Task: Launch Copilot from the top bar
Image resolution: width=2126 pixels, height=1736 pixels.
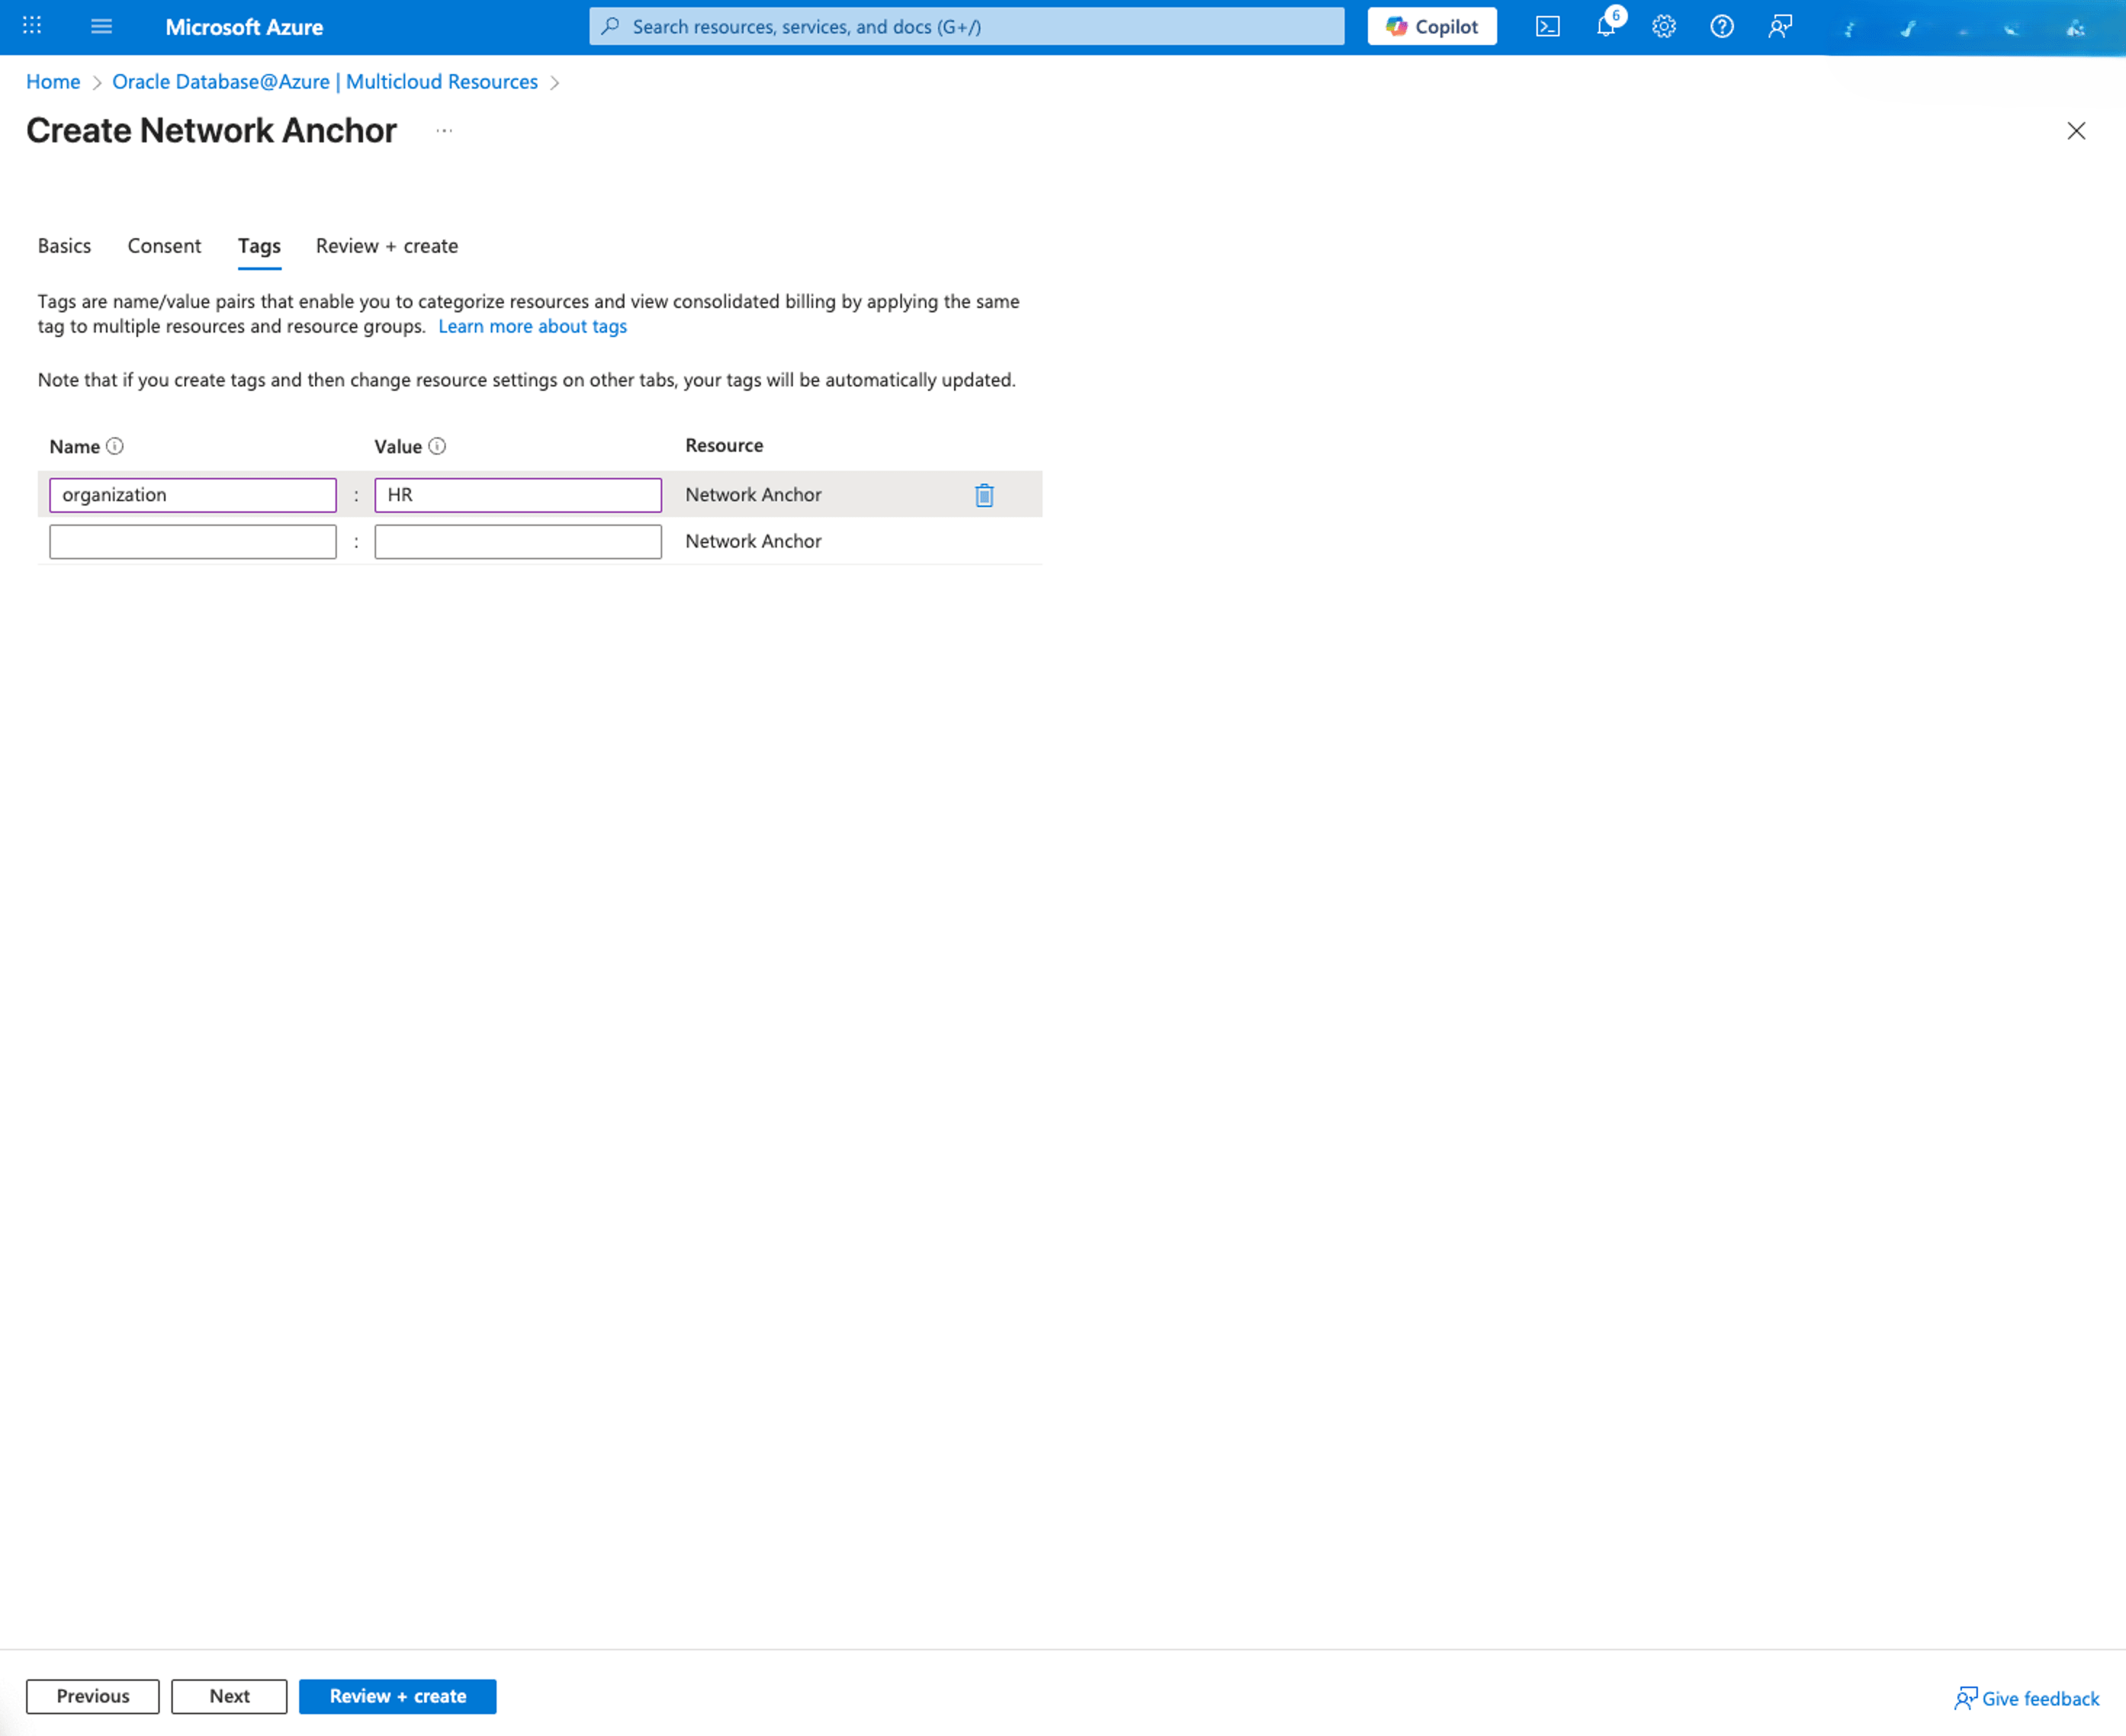Action: pos(1431,26)
